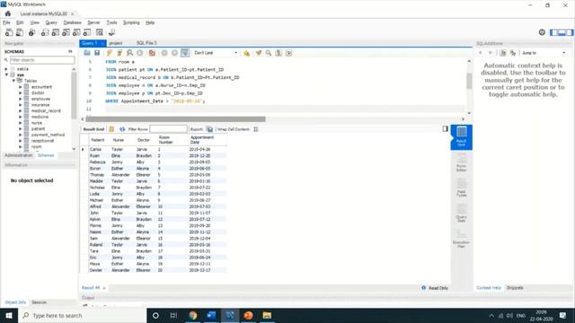
Task: Collapse the Tables node
Action: pos(14,81)
